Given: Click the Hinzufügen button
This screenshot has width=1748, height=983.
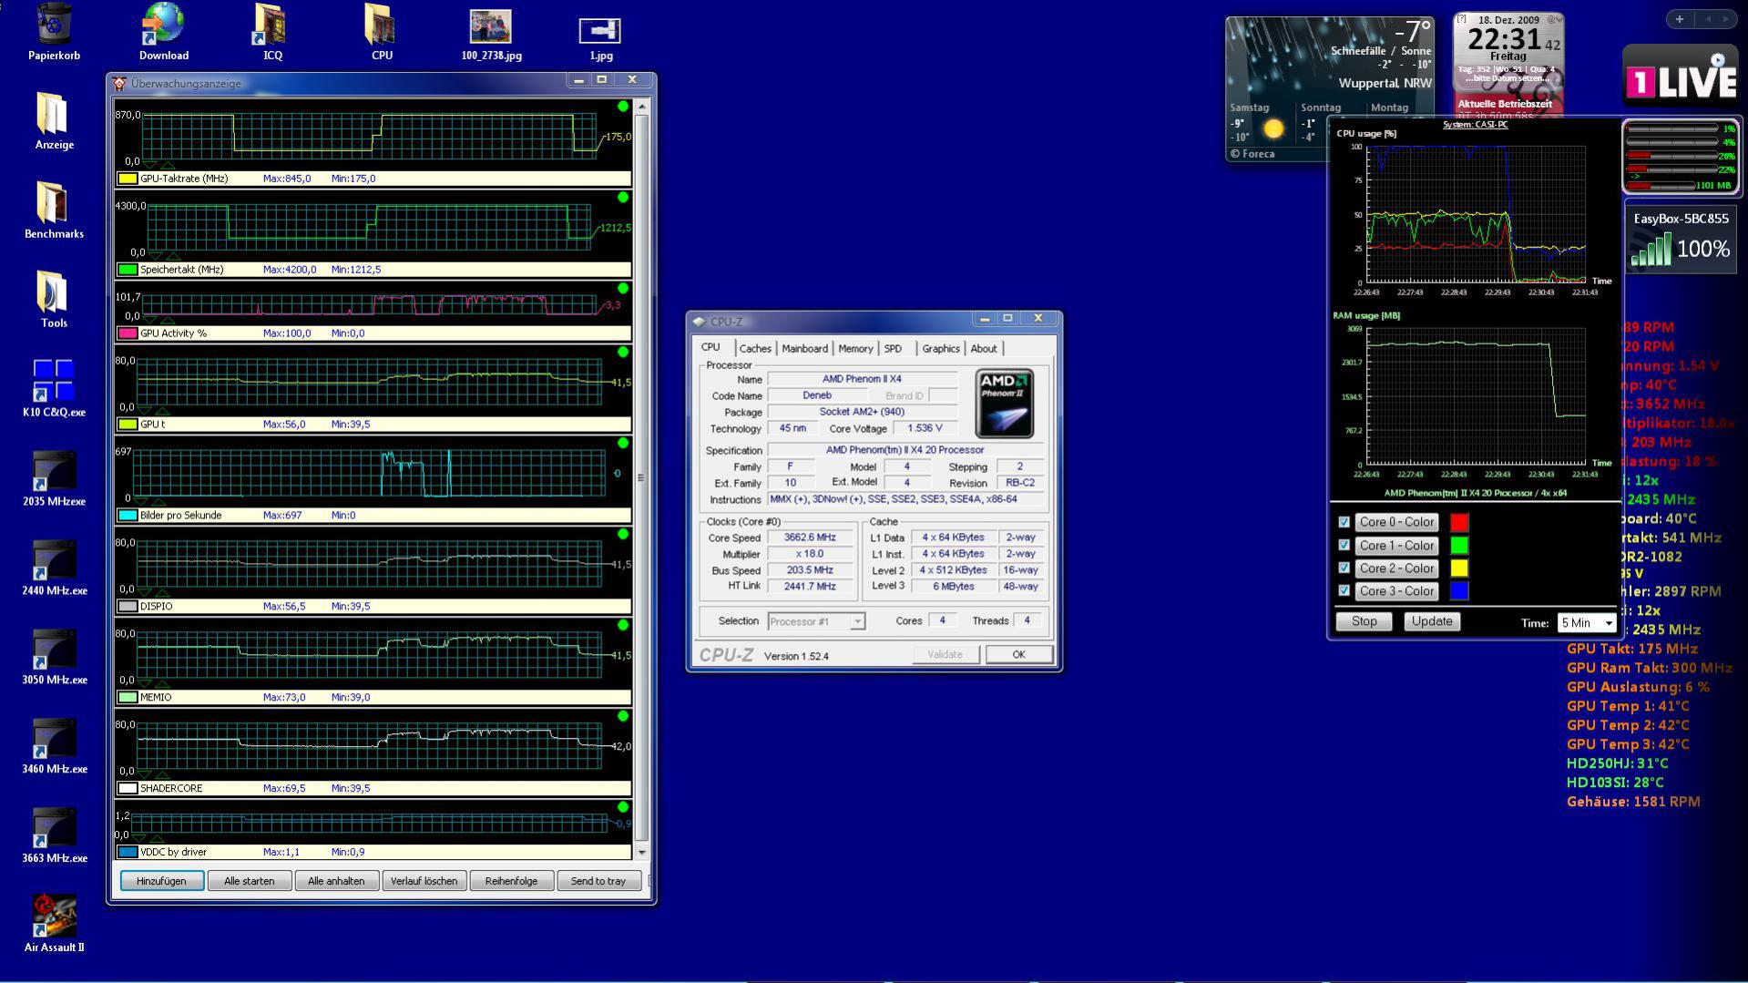Looking at the screenshot, I should click(161, 881).
